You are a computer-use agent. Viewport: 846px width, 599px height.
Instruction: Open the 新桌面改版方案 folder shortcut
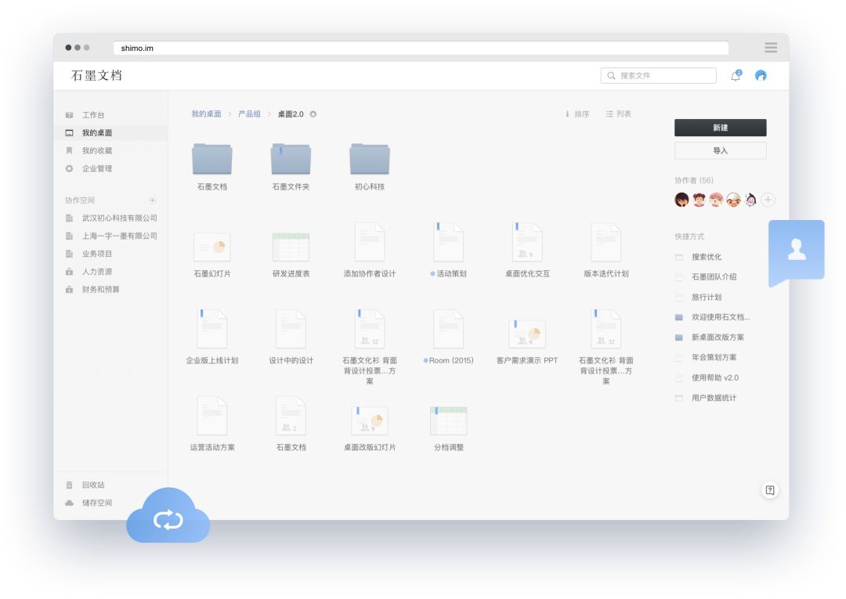pos(710,337)
